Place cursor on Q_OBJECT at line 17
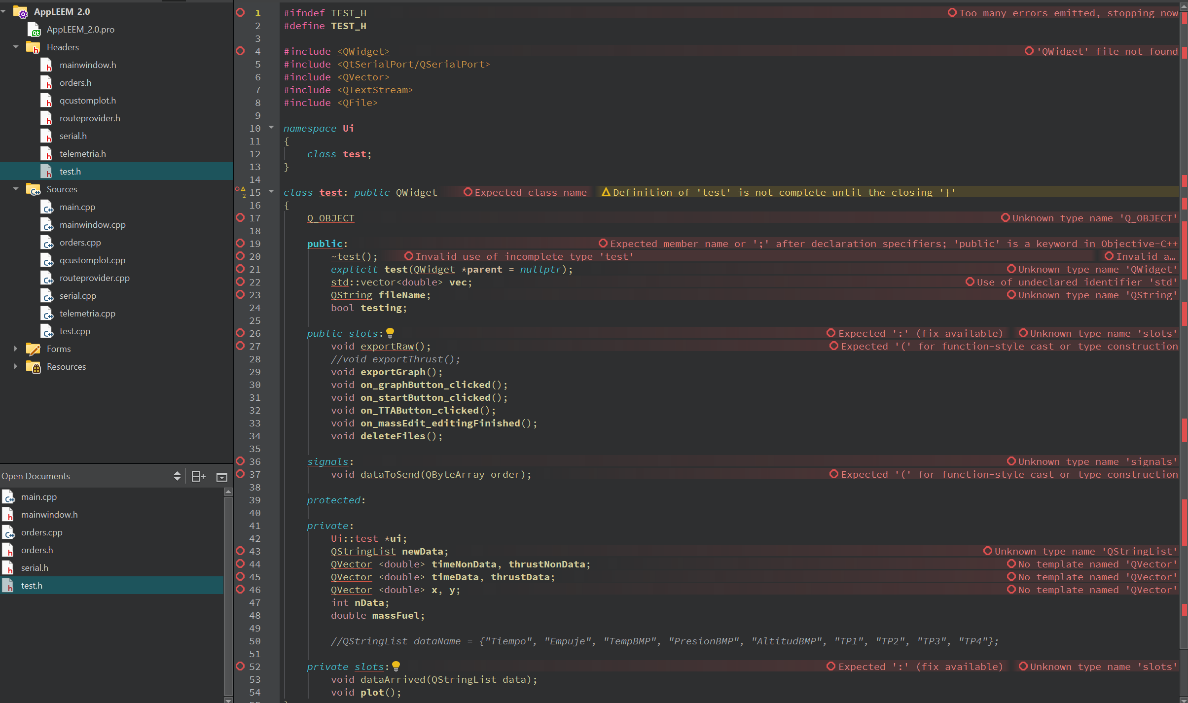 click(x=330, y=218)
